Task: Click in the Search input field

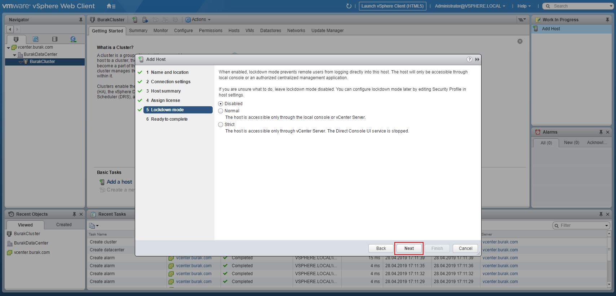Action: [x=579, y=6]
